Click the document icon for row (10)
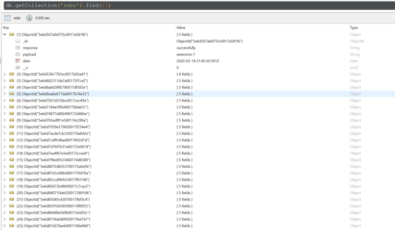The height and width of the screenshot is (230, 395). click(12, 127)
